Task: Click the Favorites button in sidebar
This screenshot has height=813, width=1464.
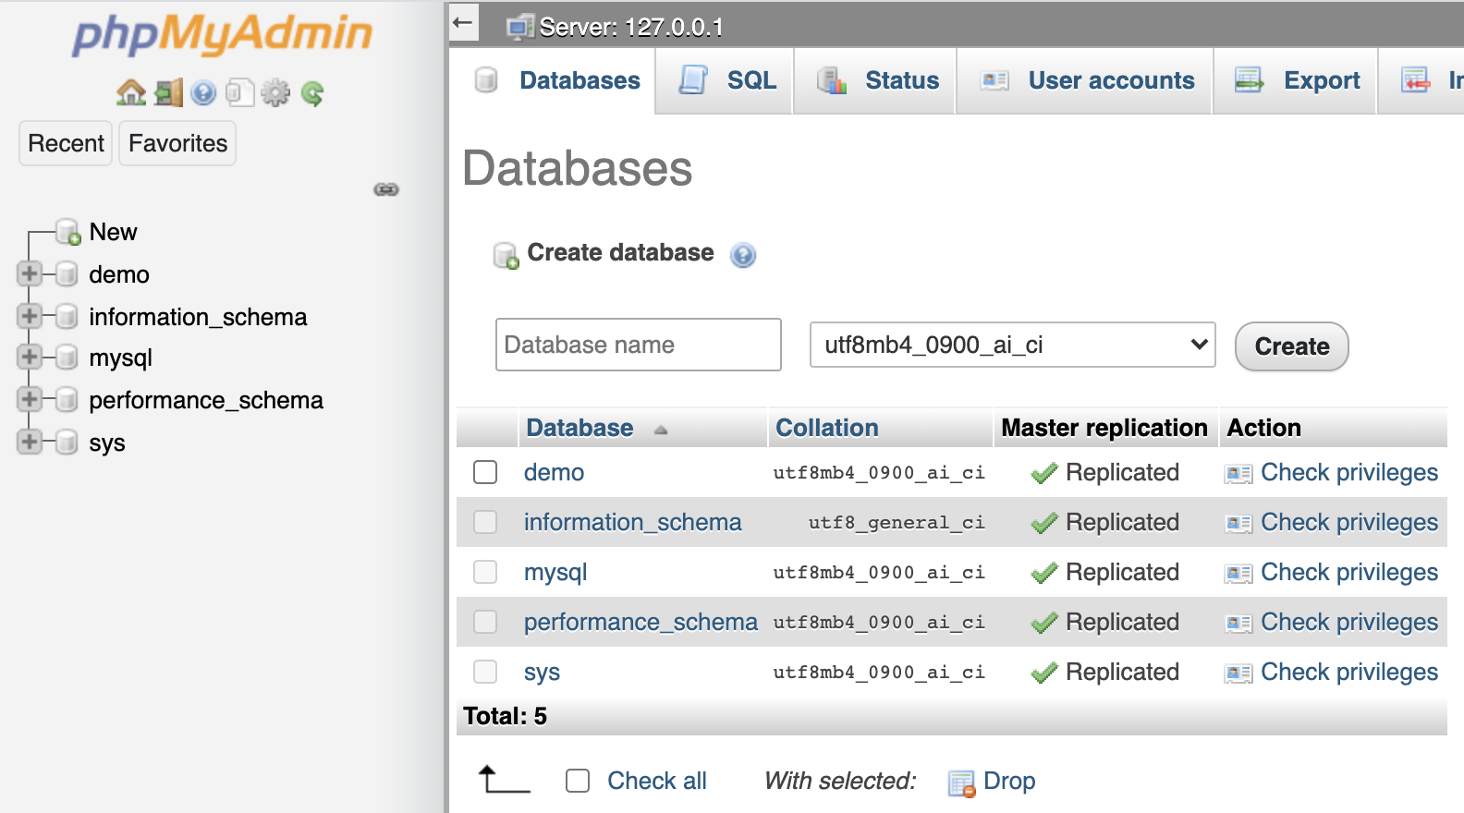Action: [177, 143]
